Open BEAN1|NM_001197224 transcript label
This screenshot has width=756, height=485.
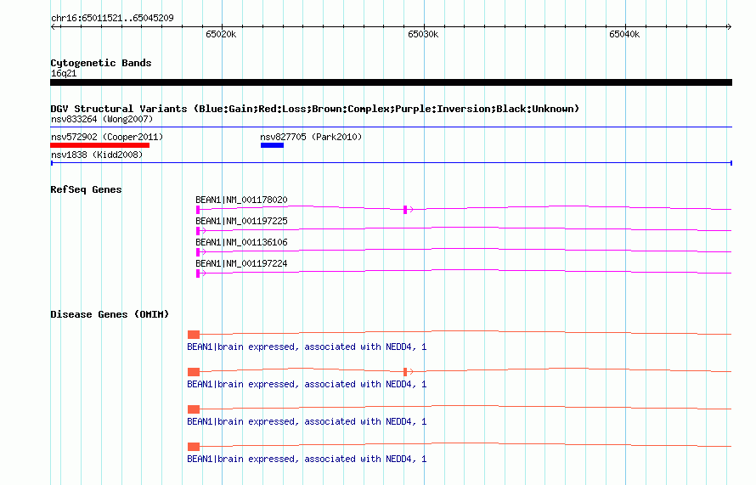click(x=241, y=263)
